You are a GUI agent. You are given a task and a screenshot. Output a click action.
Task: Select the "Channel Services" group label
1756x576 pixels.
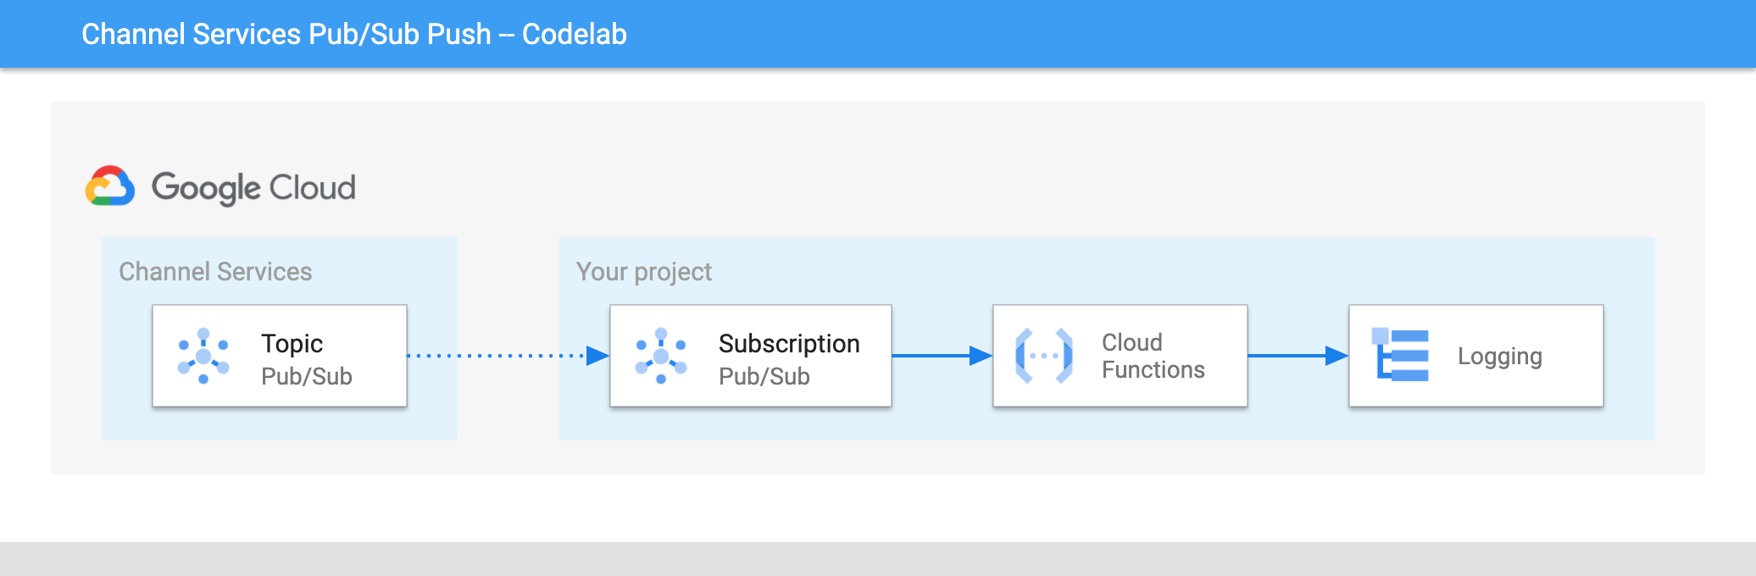click(215, 271)
